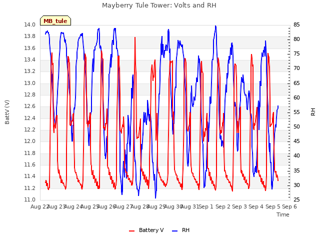Click the Sep 1 date tick
This screenshot has height=240, width=320.
point(206,206)
